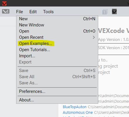The width and height of the screenshot is (129, 117).
Task: Select Open from the File menu
Action: tap(57, 31)
